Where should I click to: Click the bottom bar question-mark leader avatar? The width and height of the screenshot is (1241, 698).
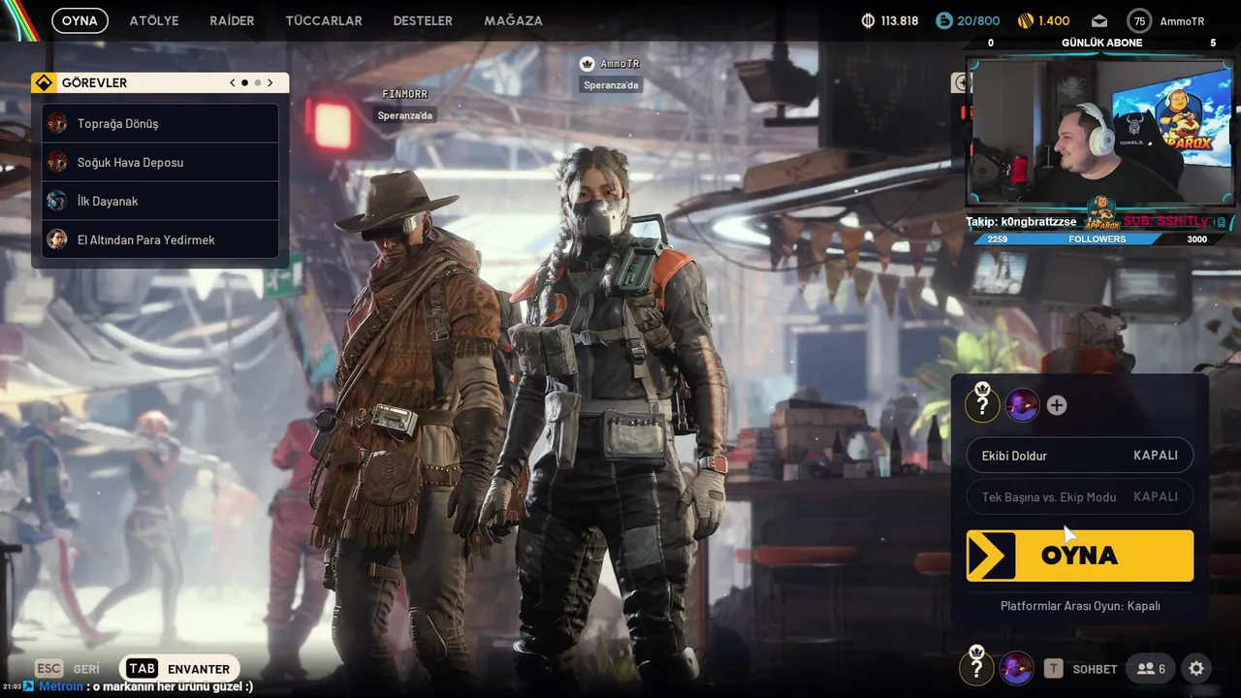pyautogui.click(x=976, y=667)
